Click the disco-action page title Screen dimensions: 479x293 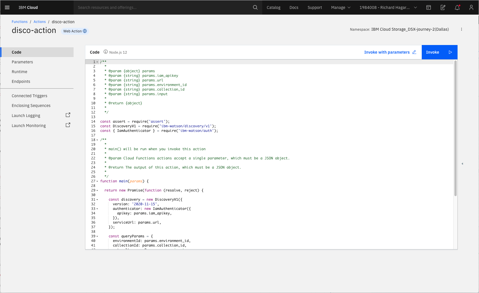coord(34,30)
